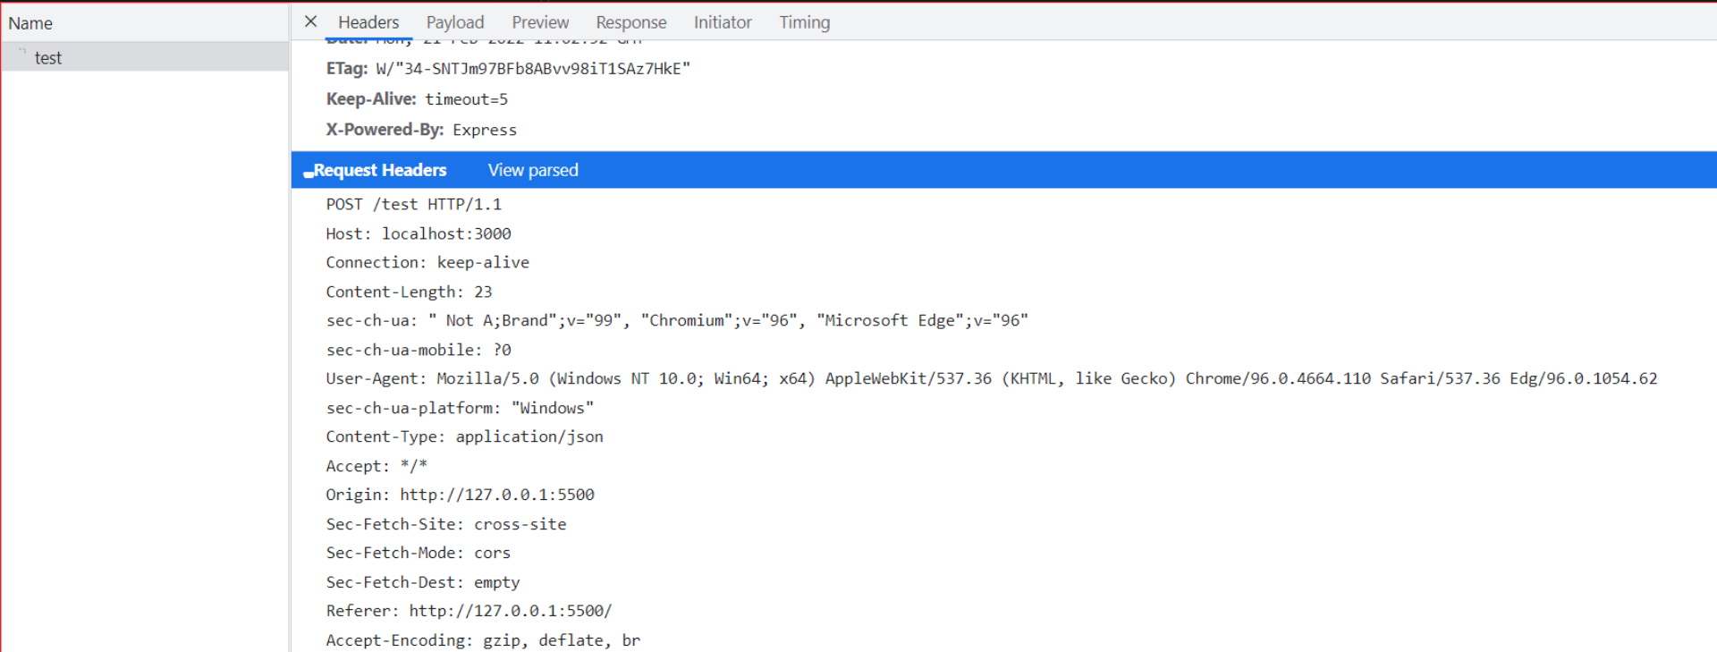
Task: Click the Connection keep-alive line
Action: 427,262
